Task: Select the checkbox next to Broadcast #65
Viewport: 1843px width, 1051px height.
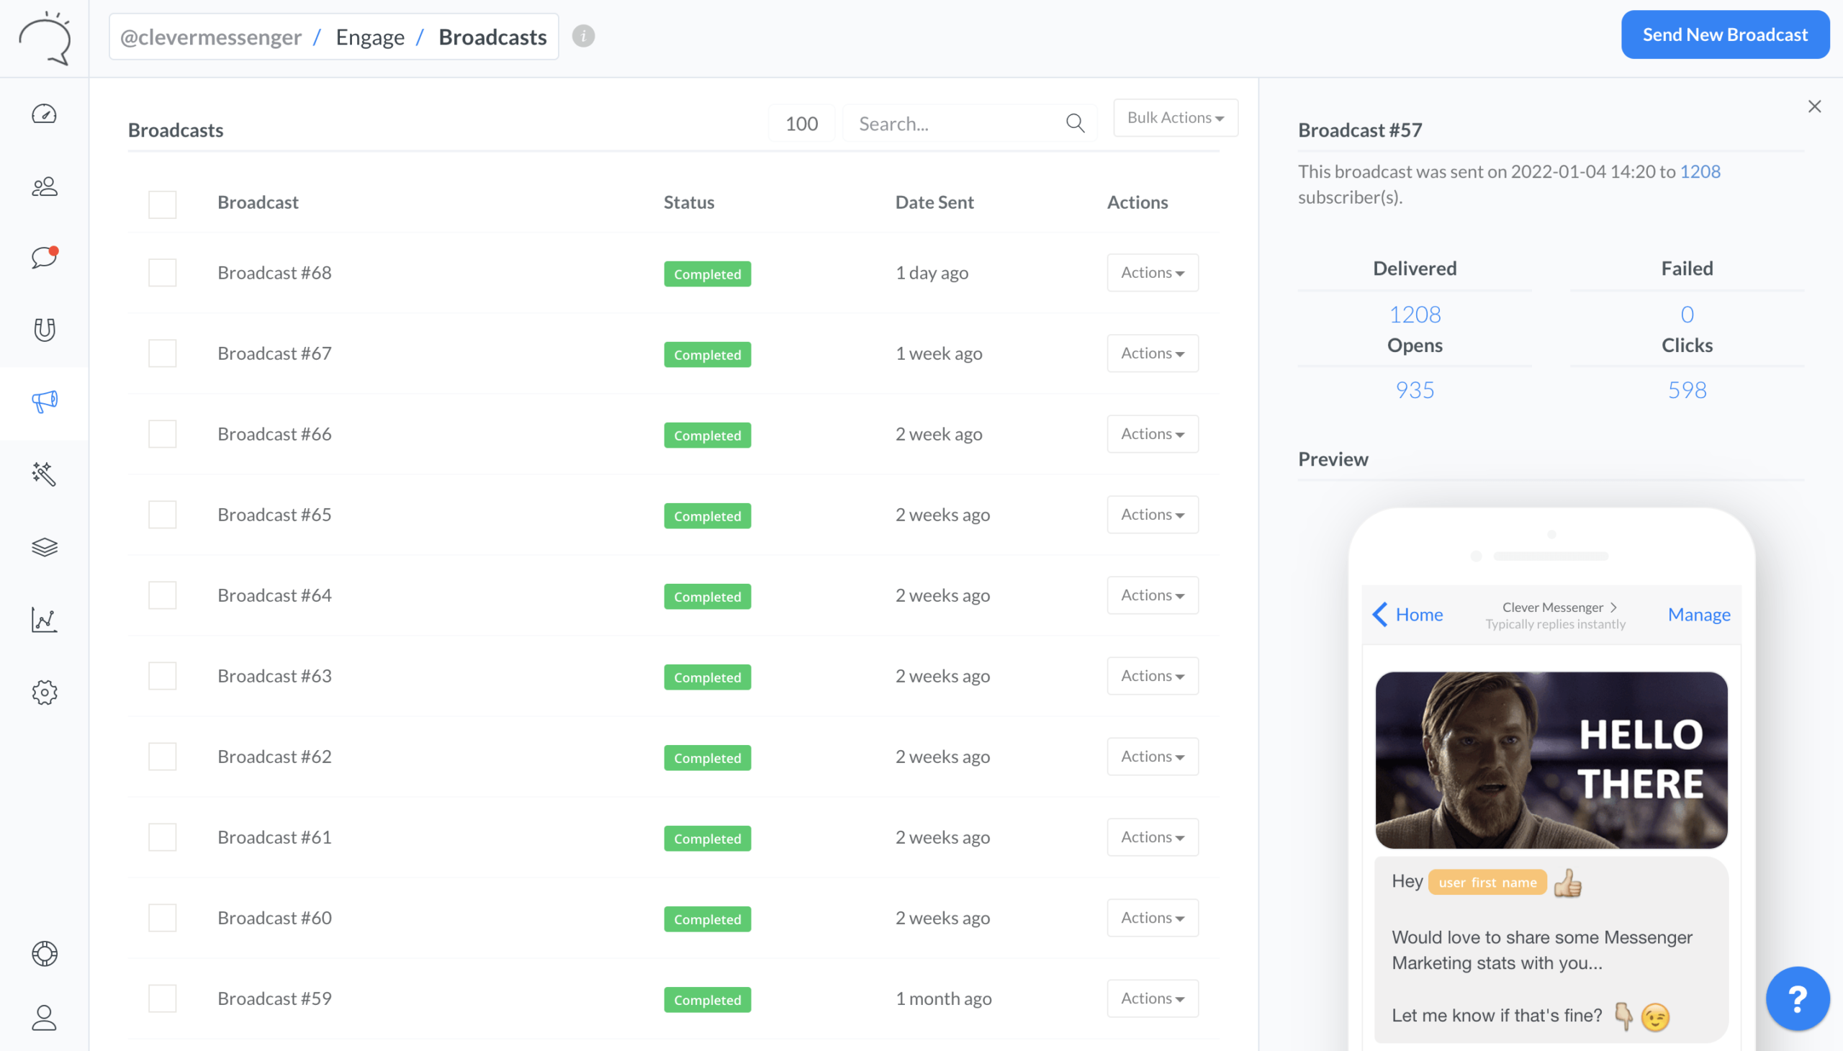Action: click(x=163, y=515)
